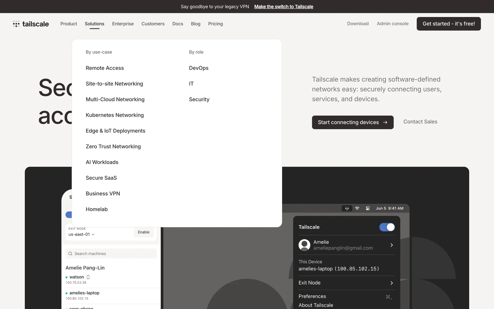Click arrow icon in Start connecting devices

click(385, 122)
